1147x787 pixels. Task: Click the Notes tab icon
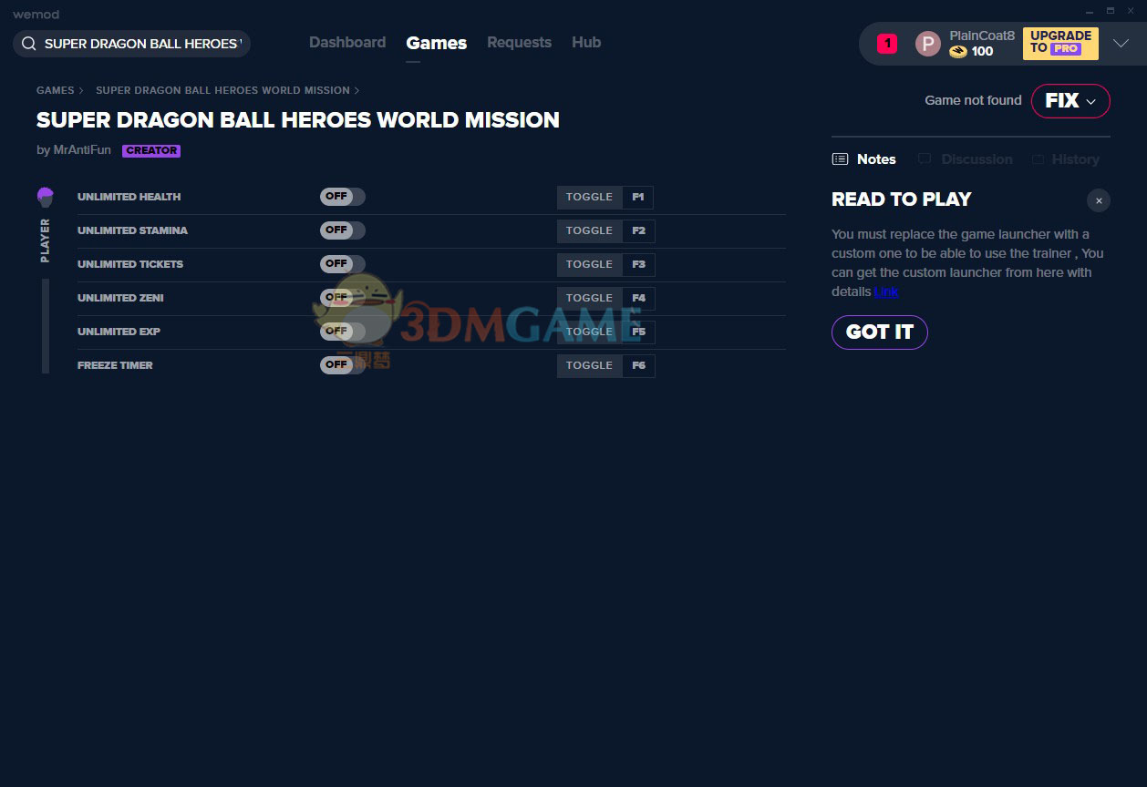click(840, 159)
